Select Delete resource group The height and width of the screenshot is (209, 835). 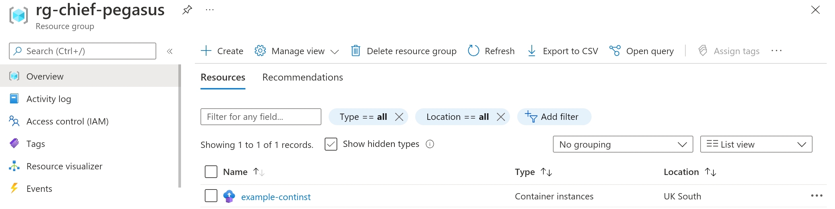click(x=404, y=51)
